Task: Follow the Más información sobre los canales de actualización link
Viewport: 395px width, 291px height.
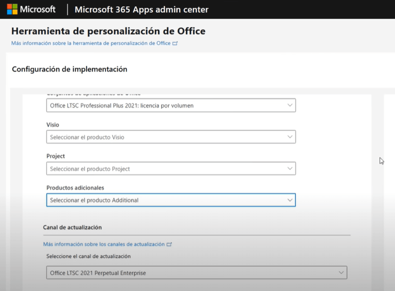Action: [x=104, y=244]
